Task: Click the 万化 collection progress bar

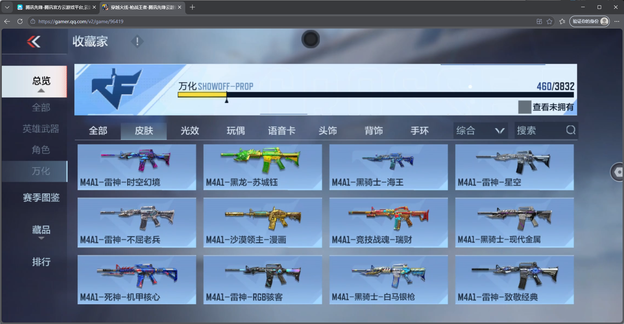Action: point(376,95)
